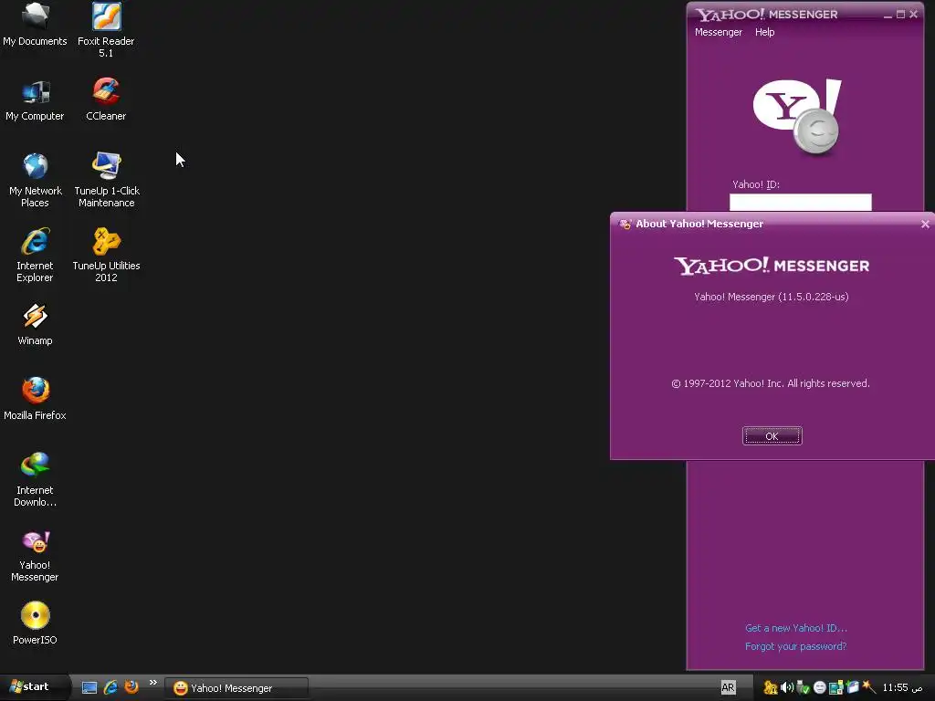The image size is (935, 701).
Task: Click the yellow security alert tray icon
Action: tap(771, 687)
